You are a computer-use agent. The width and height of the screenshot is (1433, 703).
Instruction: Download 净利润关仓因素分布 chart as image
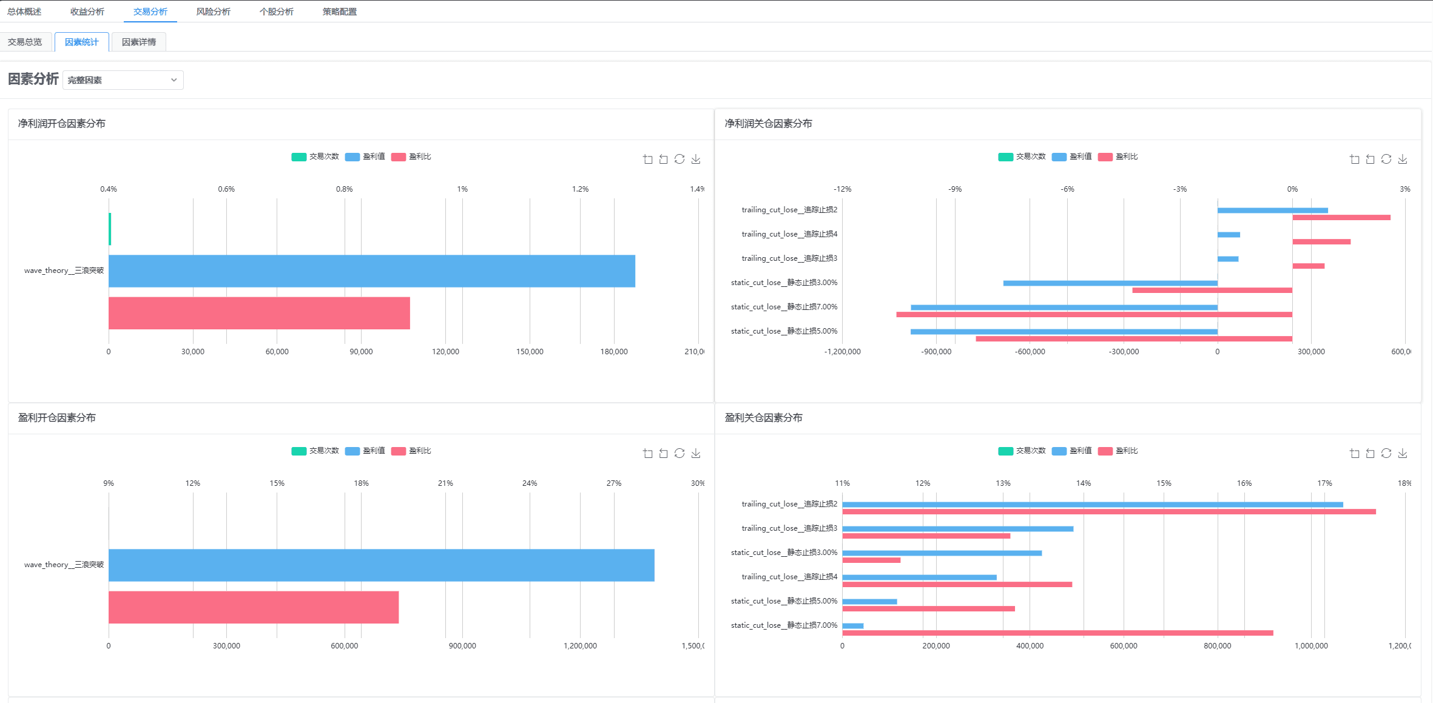click(x=1403, y=159)
